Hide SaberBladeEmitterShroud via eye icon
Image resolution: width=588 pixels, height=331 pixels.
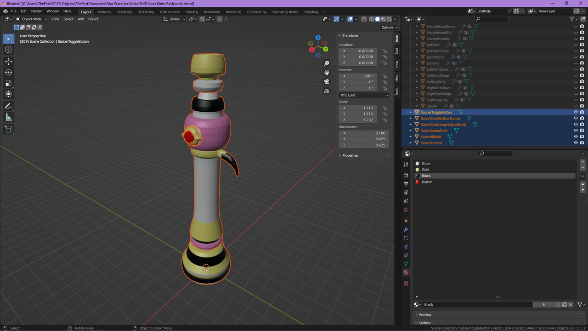576,118
